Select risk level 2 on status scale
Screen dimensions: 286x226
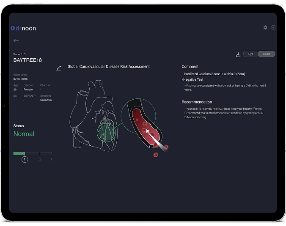(x=40, y=159)
